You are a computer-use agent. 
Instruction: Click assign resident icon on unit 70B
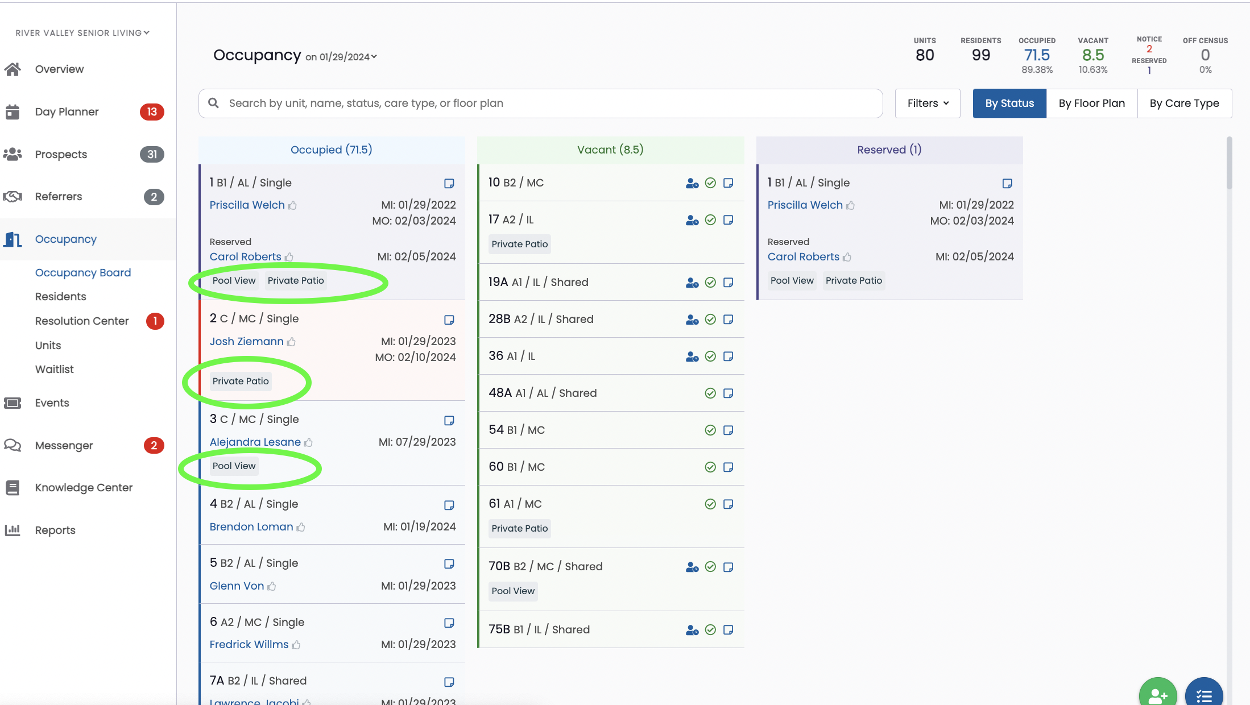[692, 567]
